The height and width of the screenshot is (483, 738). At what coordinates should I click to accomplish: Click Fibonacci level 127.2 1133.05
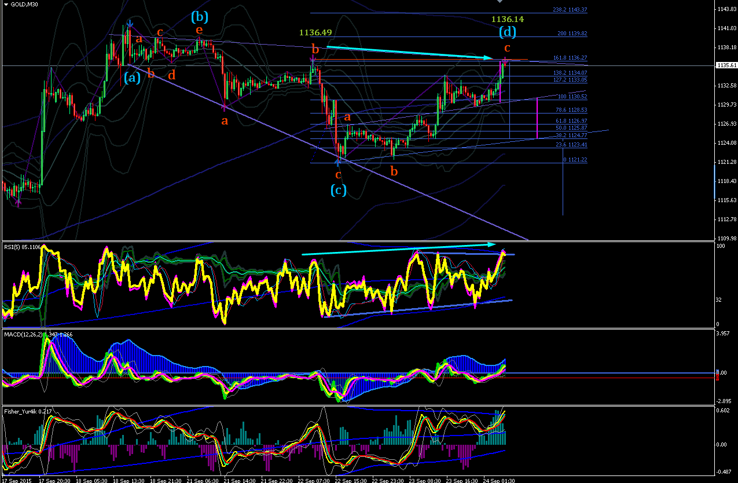570,79
